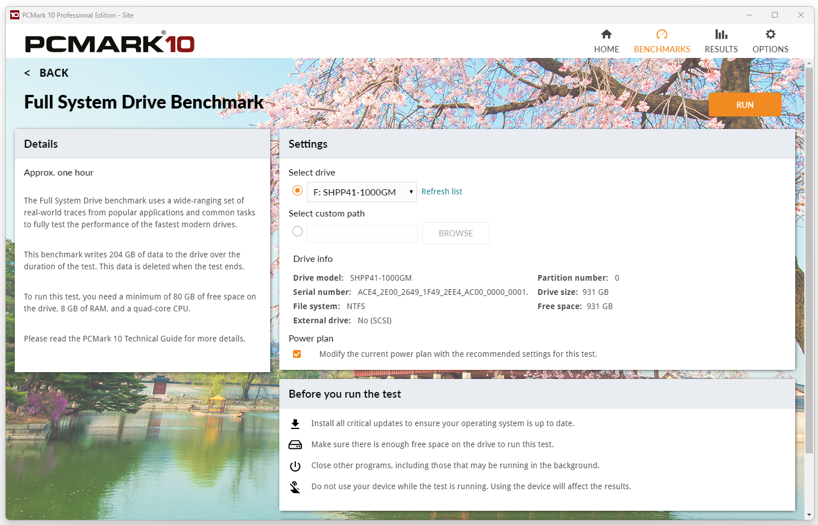The width and height of the screenshot is (818, 525).
Task: Click the scrollbar up arrow
Action: click(x=809, y=62)
